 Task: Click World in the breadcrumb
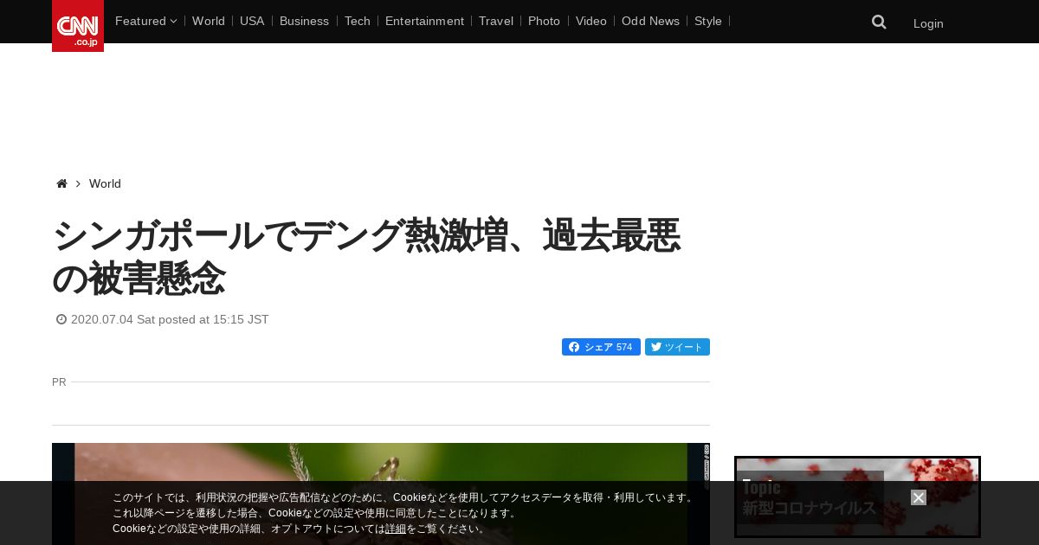pos(105,183)
